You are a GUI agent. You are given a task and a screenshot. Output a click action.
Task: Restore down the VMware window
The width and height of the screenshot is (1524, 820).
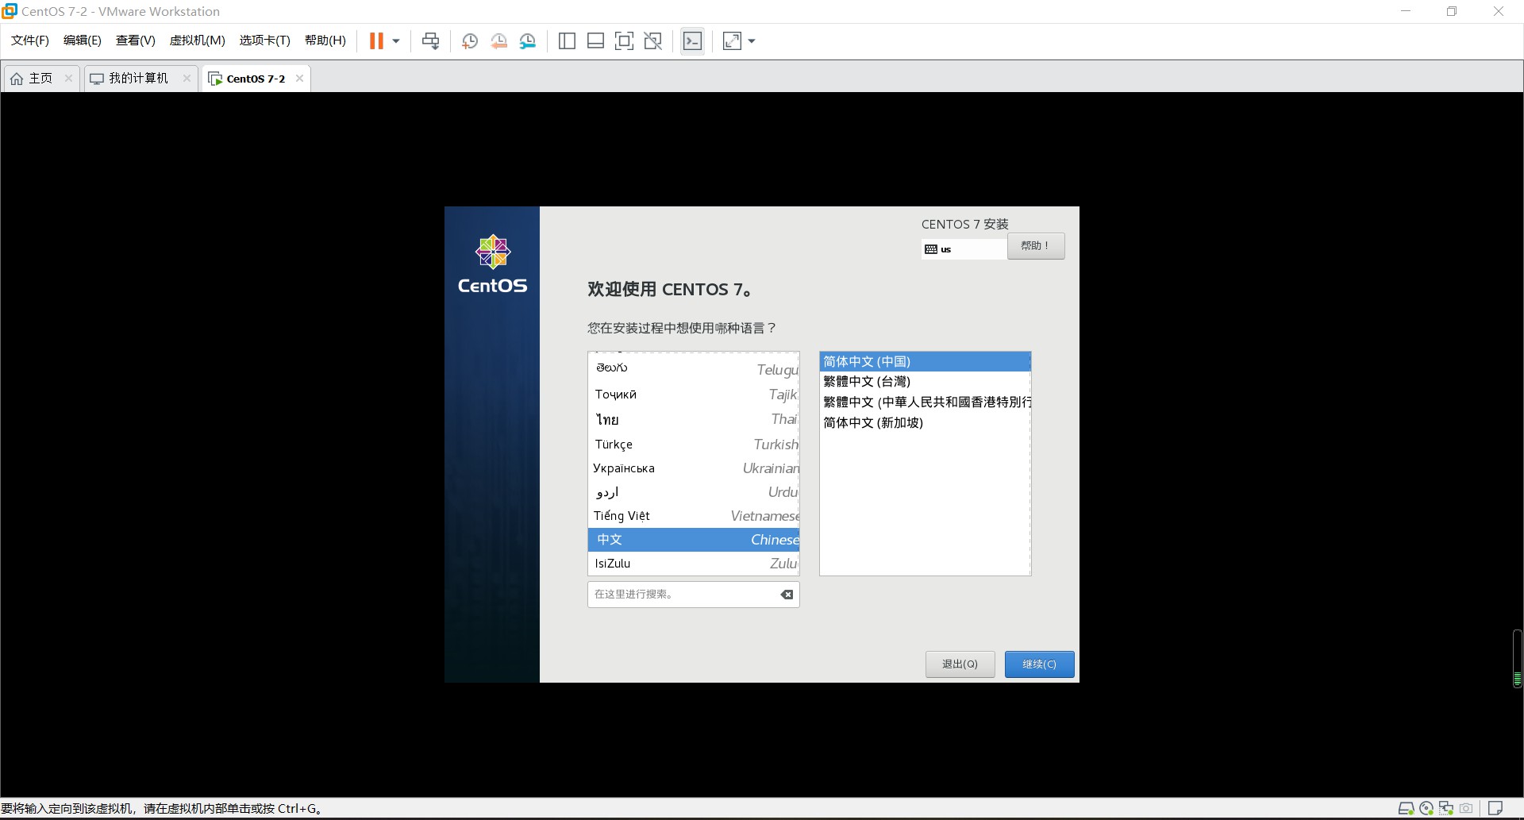click(1452, 11)
